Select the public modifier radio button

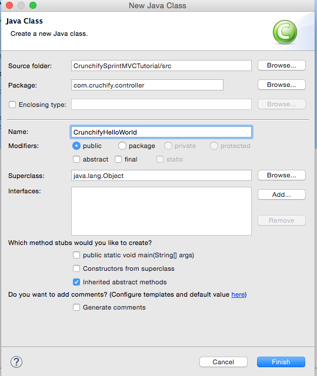76,146
